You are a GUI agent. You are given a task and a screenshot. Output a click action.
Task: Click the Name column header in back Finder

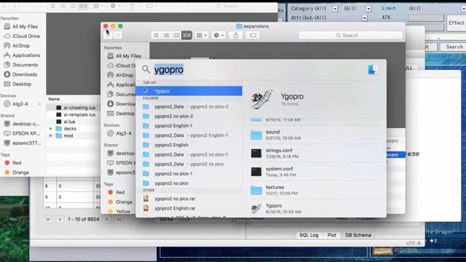coord(54,99)
